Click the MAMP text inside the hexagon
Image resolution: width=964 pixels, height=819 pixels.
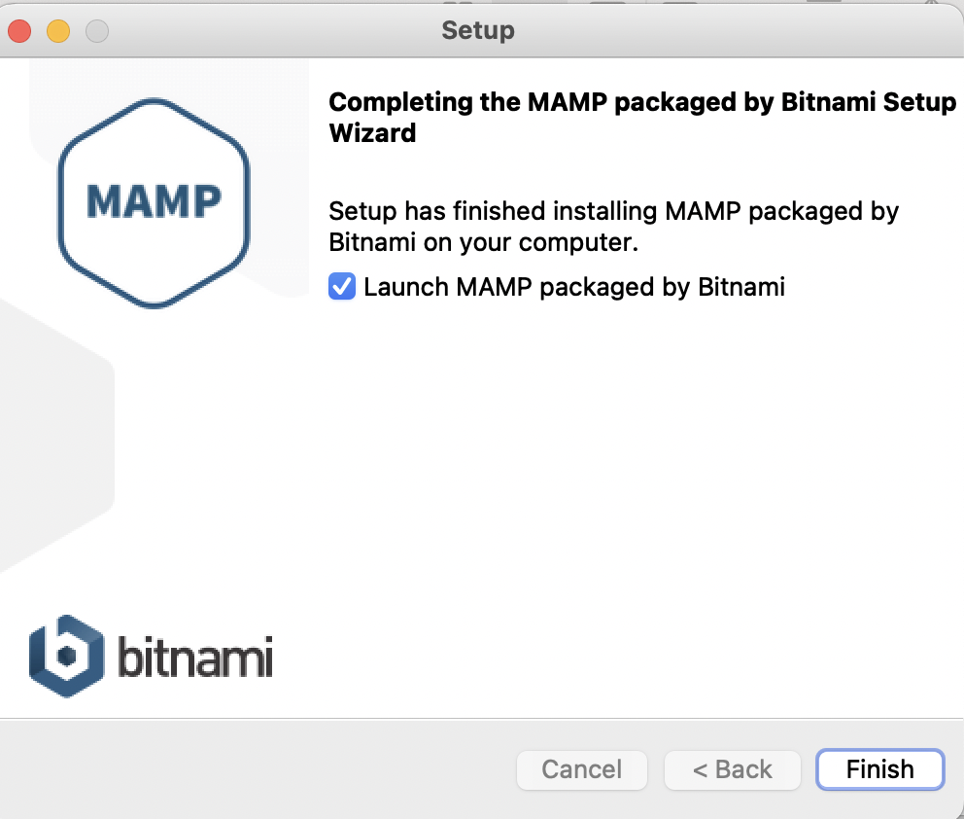click(x=153, y=199)
